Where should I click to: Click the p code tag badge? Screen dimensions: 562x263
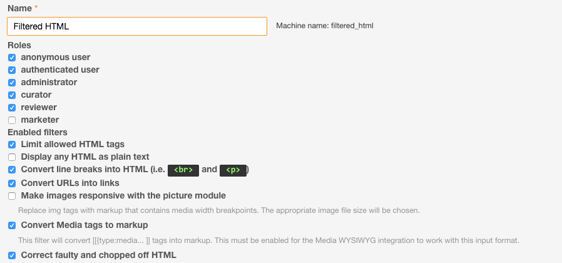tap(233, 170)
